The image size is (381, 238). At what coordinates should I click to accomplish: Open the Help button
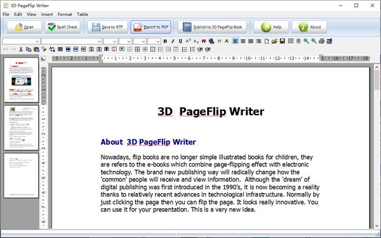coord(271,27)
